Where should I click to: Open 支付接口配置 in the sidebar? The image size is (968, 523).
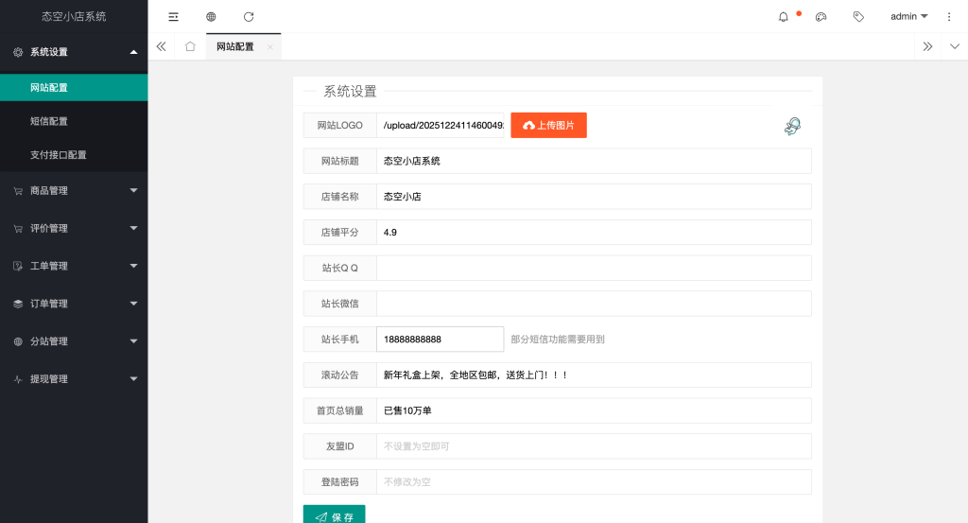74,155
